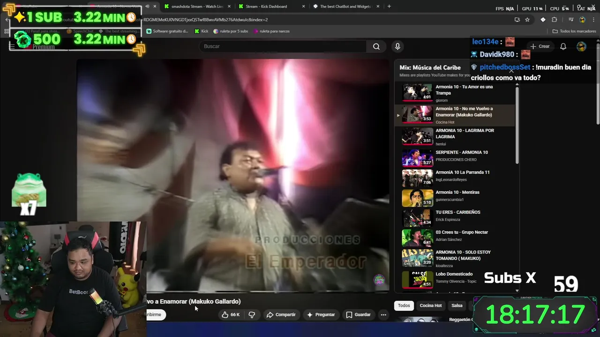Switch to smashdota Stream tab

[x=196, y=7]
